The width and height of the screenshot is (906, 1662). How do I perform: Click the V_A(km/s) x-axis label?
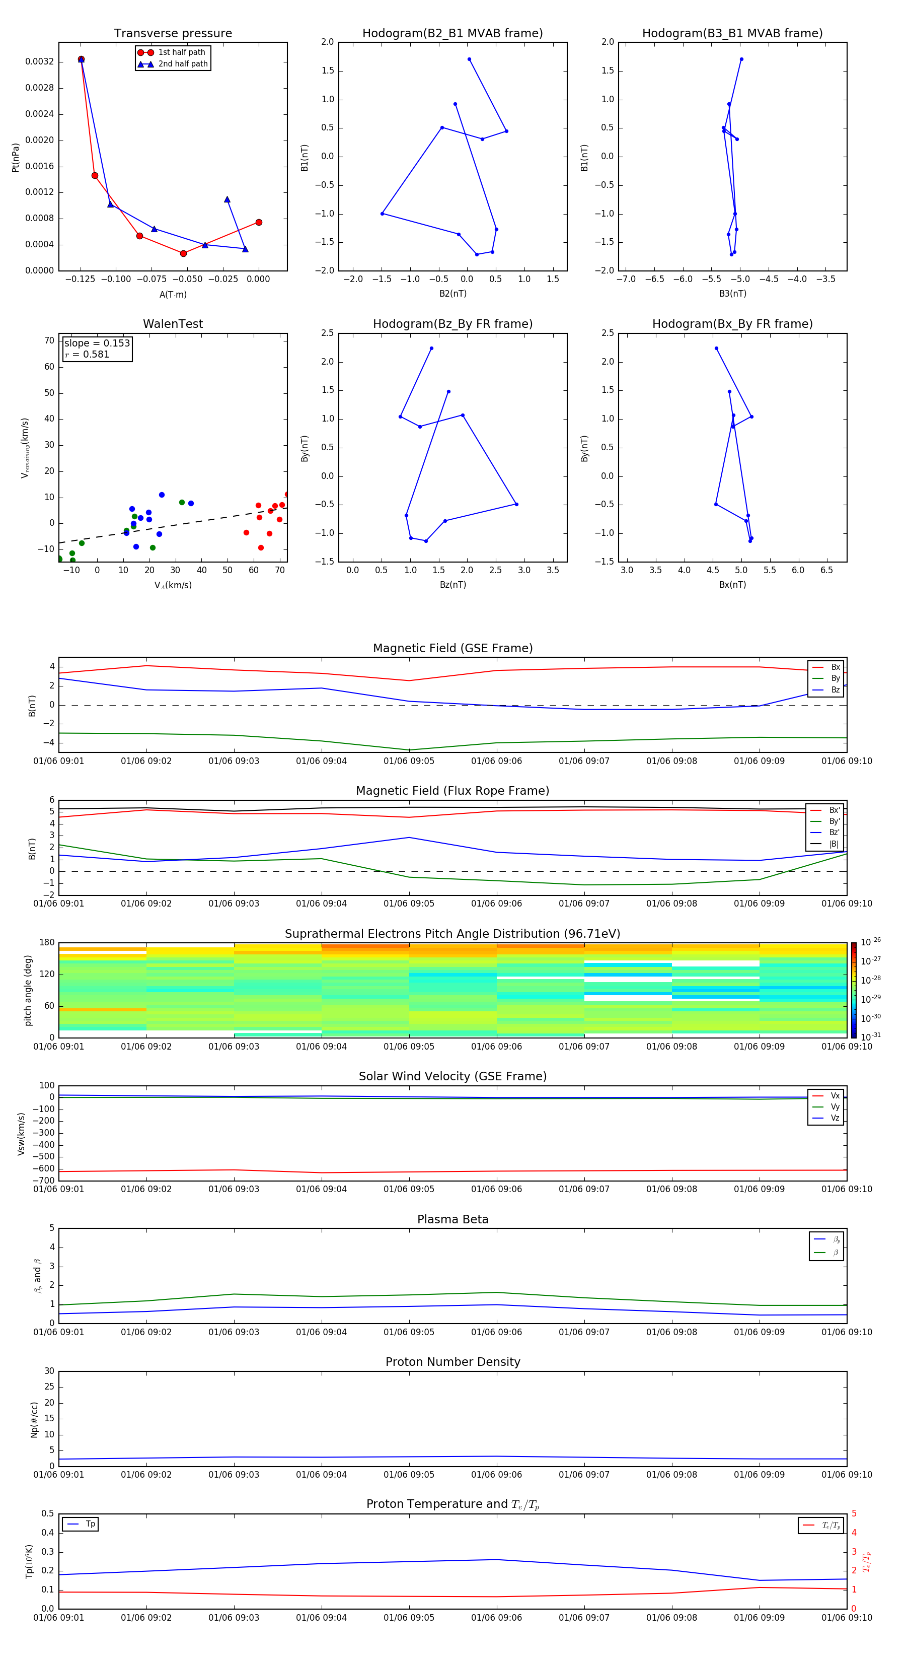[173, 585]
